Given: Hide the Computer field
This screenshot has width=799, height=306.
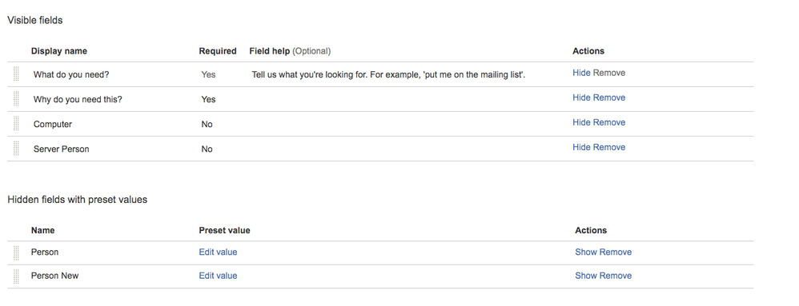Looking at the screenshot, I should 581,122.
